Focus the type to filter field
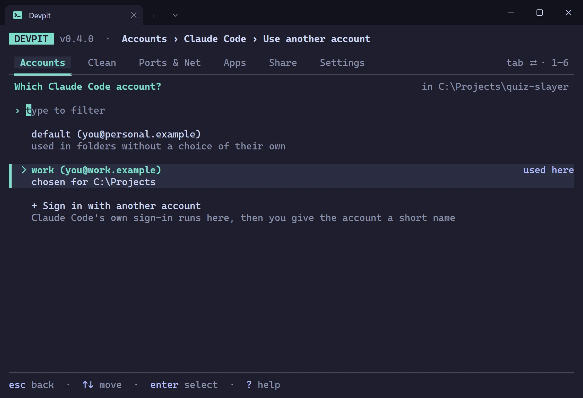The height and width of the screenshot is (398, 583). click(65, 110)
